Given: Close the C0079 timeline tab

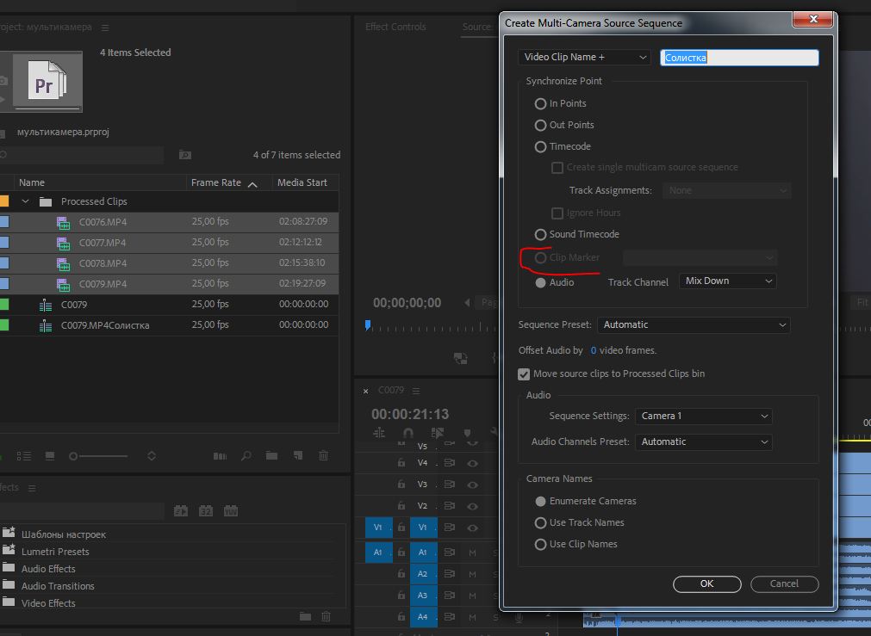Looking at the screenshot, I should pyautogui.click(x=365, y=392).
